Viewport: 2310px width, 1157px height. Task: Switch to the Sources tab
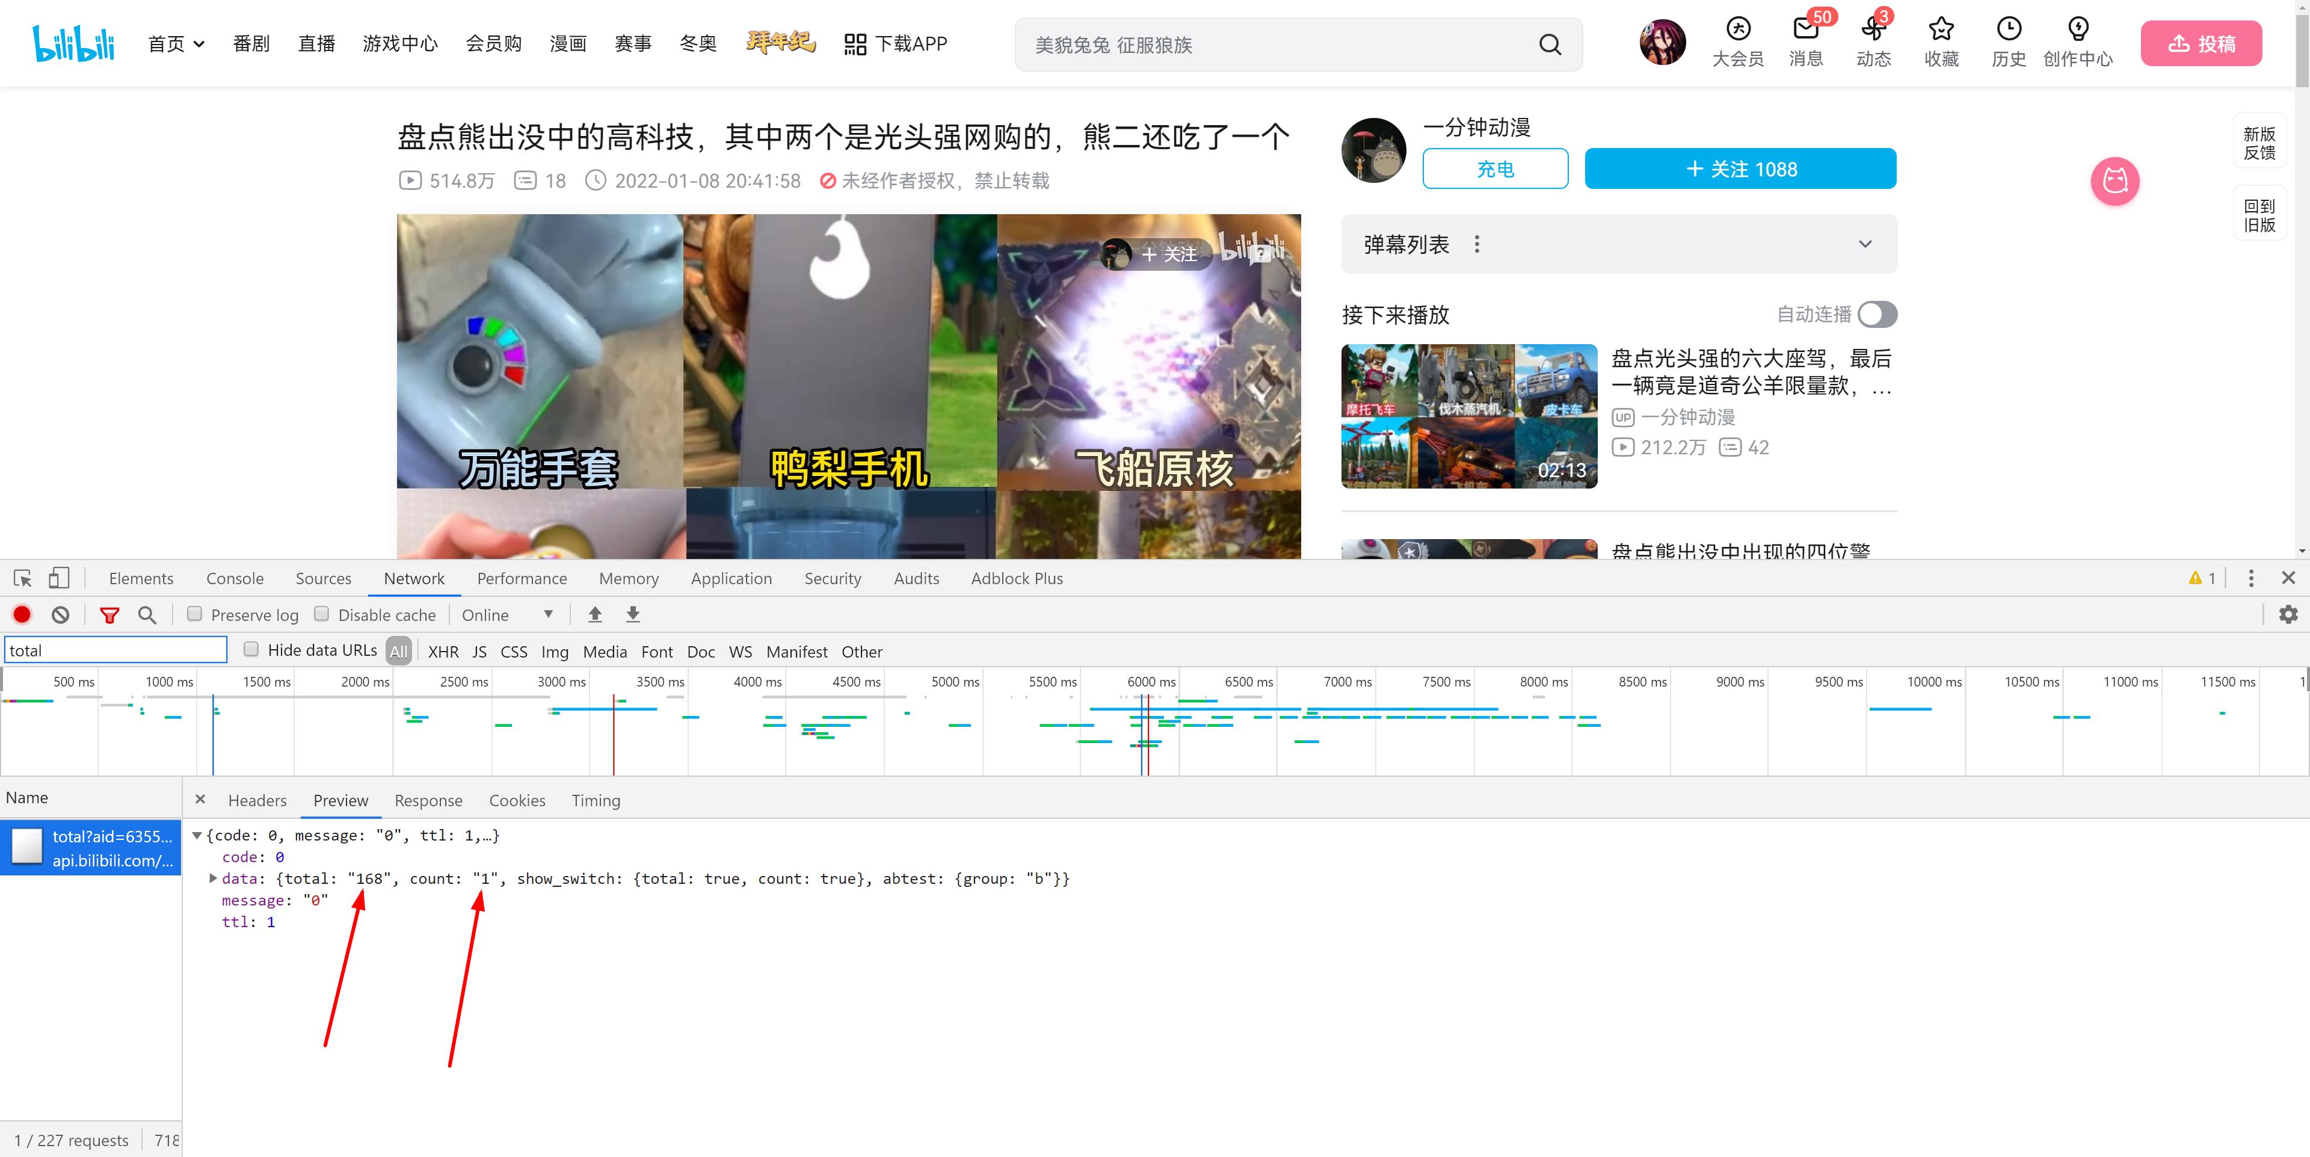point(324,579)
